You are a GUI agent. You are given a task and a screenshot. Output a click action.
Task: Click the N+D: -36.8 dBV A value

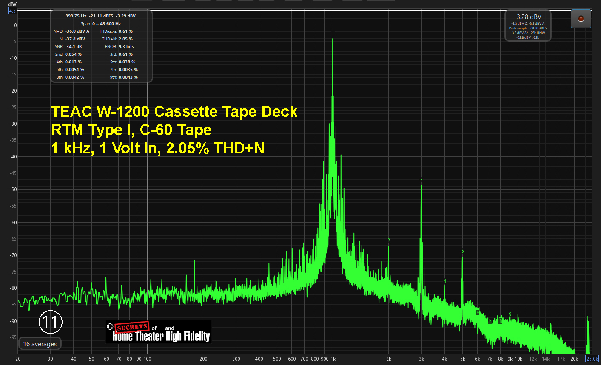pyautogui.click(x=71, y=31)
